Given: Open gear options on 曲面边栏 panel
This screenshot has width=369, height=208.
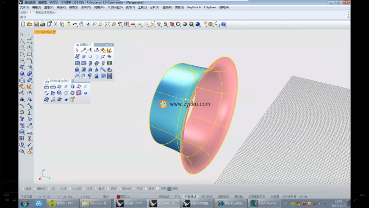Looking at the screenshot, I should click(107, 45).
